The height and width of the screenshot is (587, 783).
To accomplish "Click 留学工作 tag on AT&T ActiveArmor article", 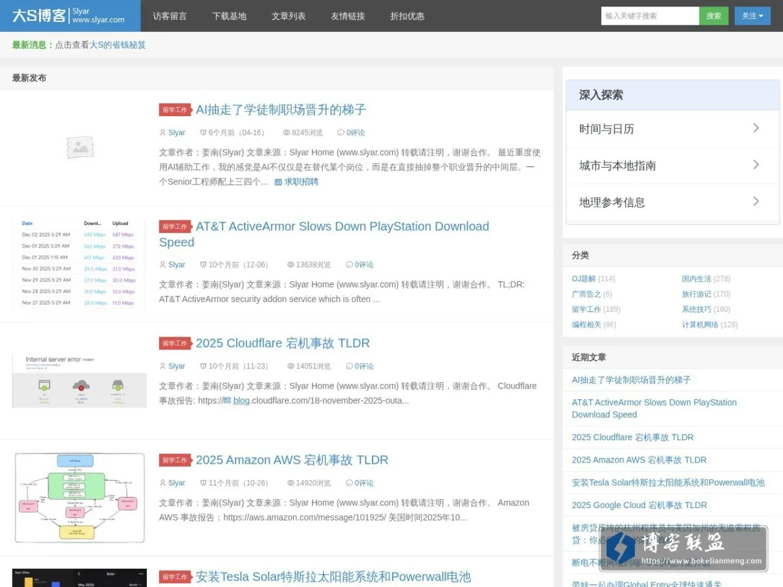I will 175,226.
